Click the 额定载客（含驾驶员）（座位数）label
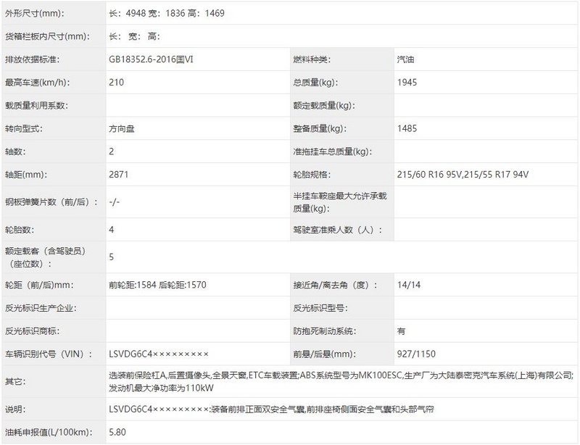The height and width of the screenshot is (445, 580). pyautogui.click(x=46, y=257)
